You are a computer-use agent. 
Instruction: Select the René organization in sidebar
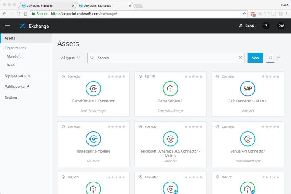10,65
